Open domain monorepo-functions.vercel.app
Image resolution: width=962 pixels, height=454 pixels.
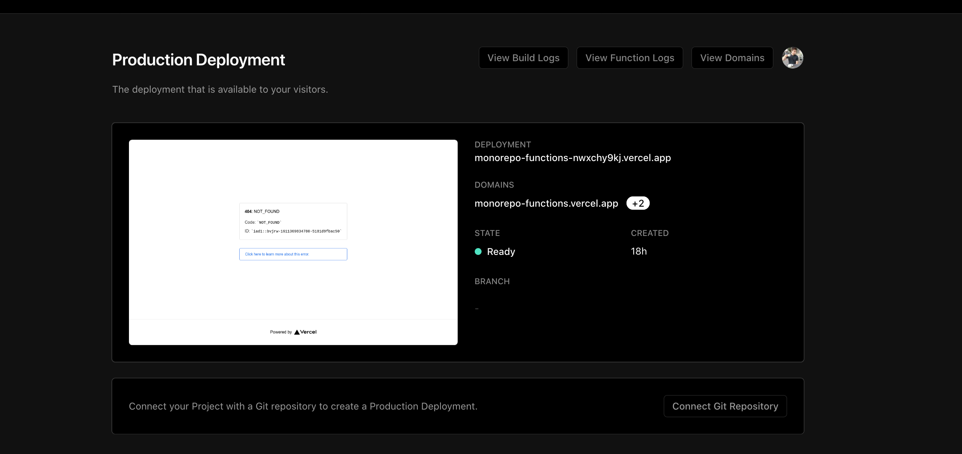pos(546,203)
